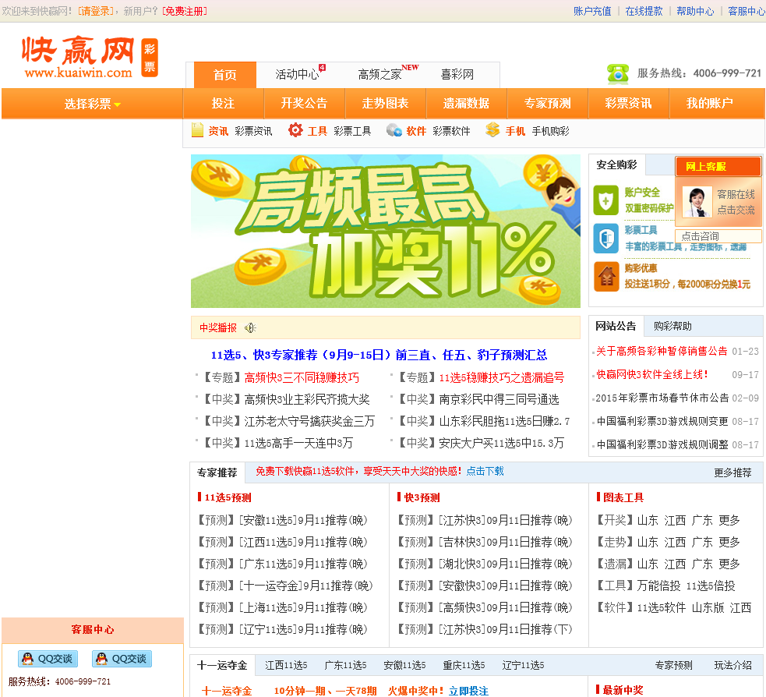Open 在线提款 link at top
Screen dimensions: 766x697
644,11
